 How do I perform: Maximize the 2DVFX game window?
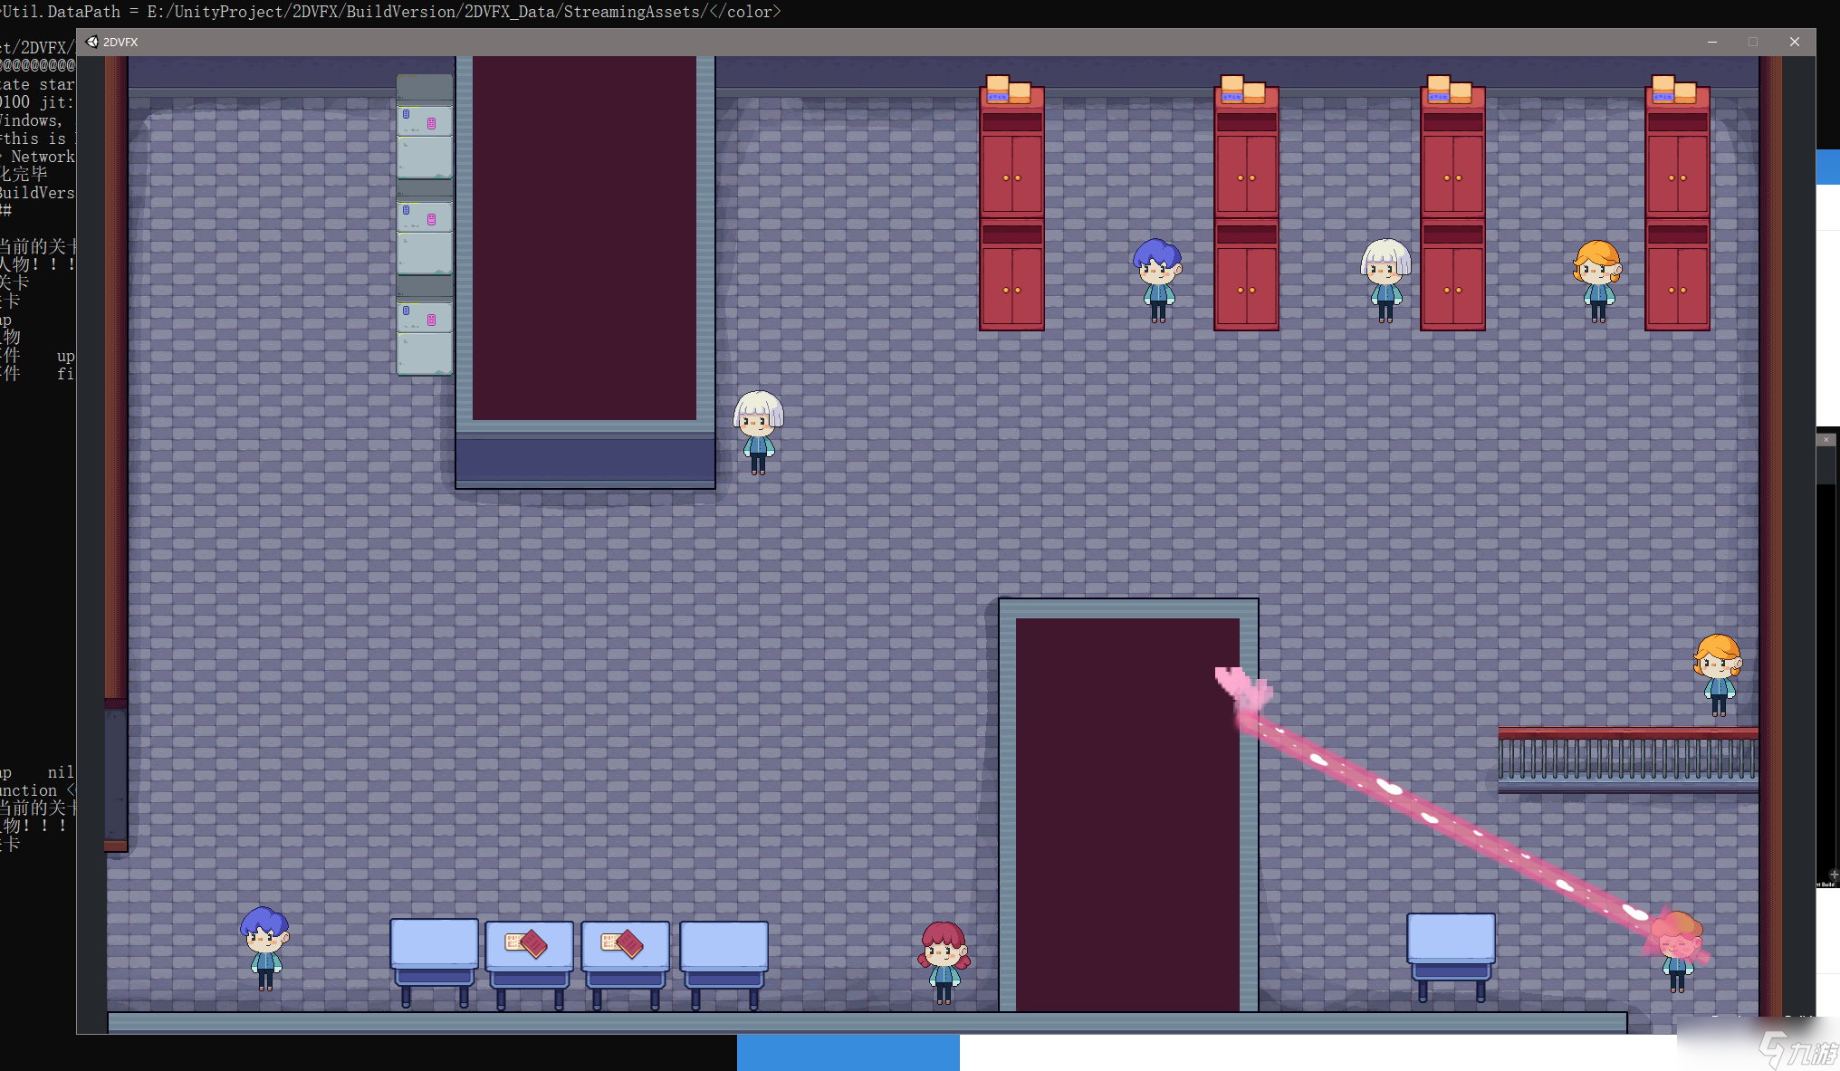point(1753,42)
